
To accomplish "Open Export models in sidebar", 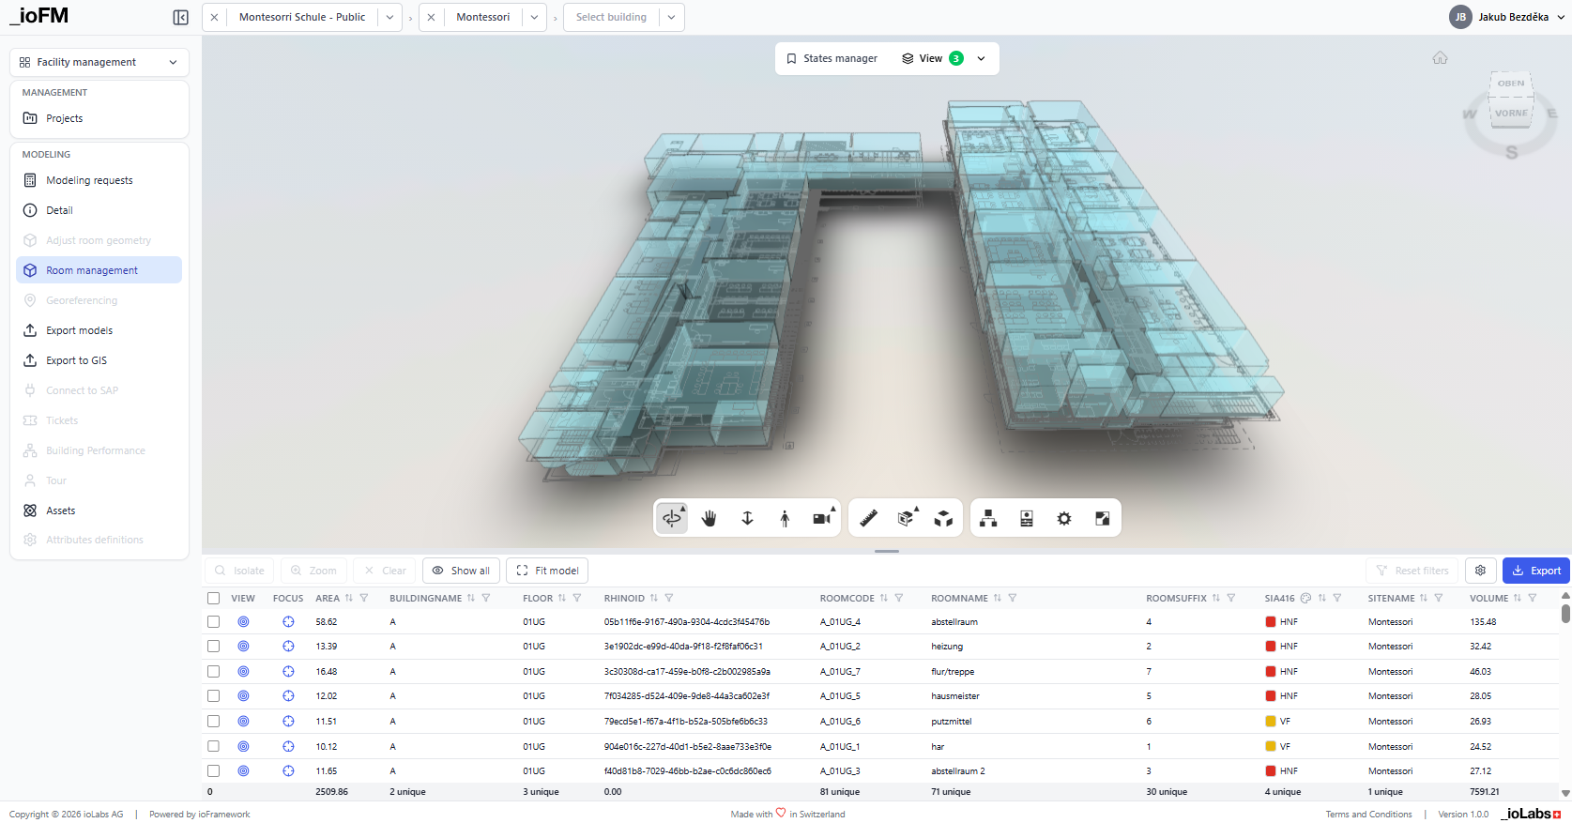I will [x=79, y=330].
